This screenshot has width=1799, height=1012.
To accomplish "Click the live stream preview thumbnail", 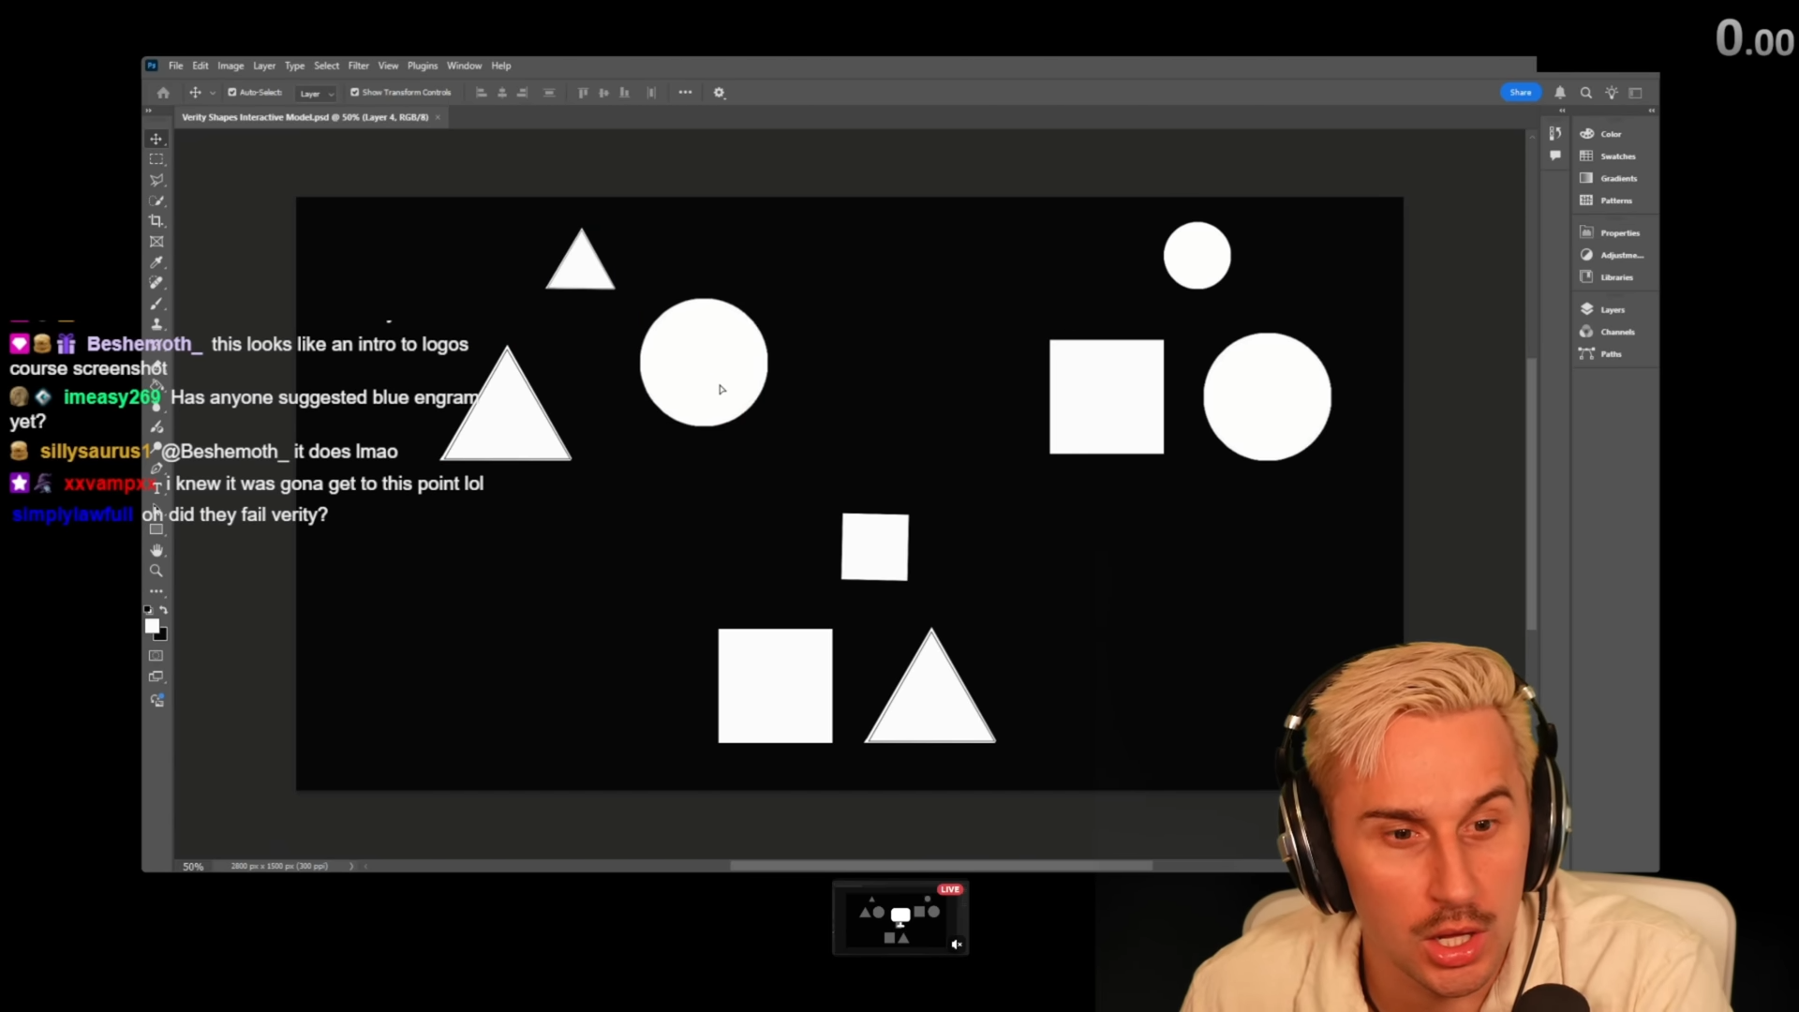I will [900, 918].
